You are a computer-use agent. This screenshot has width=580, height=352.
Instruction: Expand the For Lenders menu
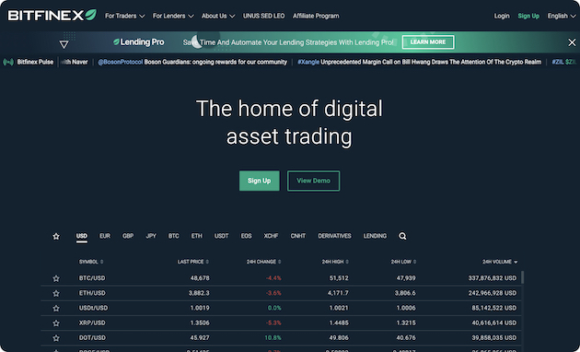pyautogui.click(x=173, y=16)
